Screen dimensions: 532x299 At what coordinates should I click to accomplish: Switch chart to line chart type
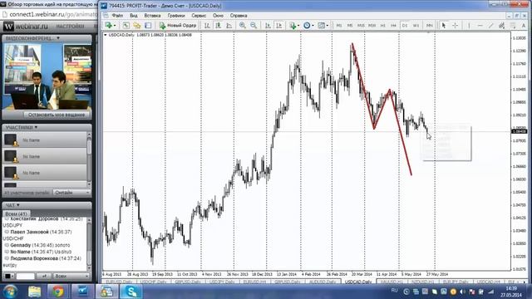(x=229, y=26)
